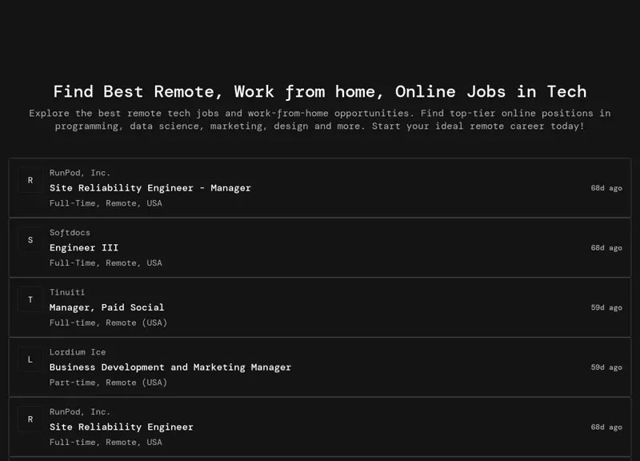Click the 59d ago timestamp on Tinuiti listing
640x461 pixels.
tap(606, 307)
